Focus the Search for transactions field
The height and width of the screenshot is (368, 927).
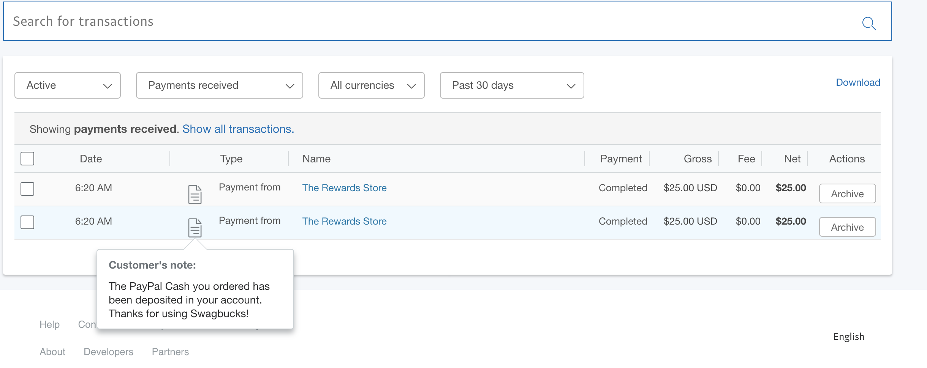418,22
